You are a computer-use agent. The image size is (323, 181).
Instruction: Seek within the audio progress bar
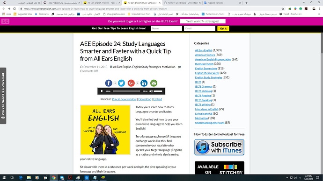tap(126, 91)
